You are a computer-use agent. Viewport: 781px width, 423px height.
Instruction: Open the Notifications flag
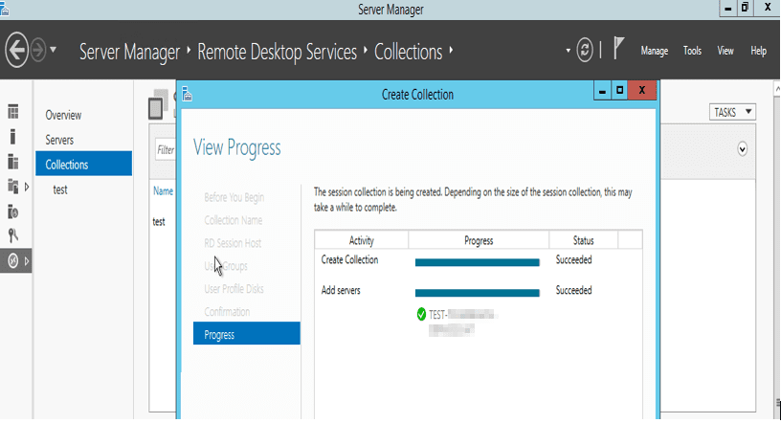pyautogui.click(x=619, y=50)
